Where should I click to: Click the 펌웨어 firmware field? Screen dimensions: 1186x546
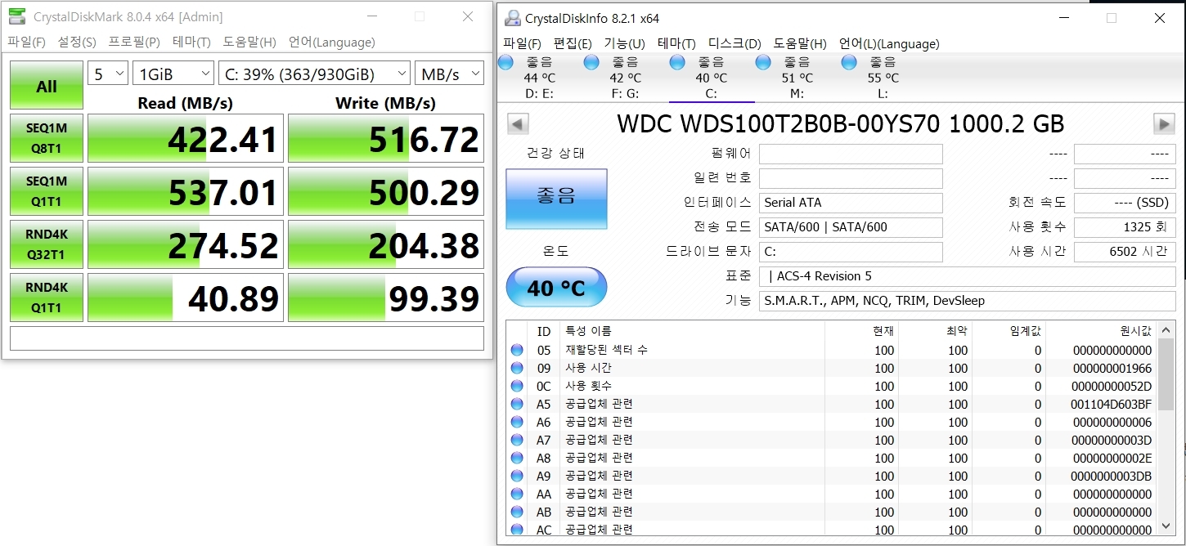(x=851, y=154)
